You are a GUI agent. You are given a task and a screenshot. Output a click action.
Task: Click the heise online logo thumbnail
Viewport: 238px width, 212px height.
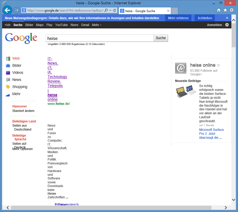coord(181,68)
